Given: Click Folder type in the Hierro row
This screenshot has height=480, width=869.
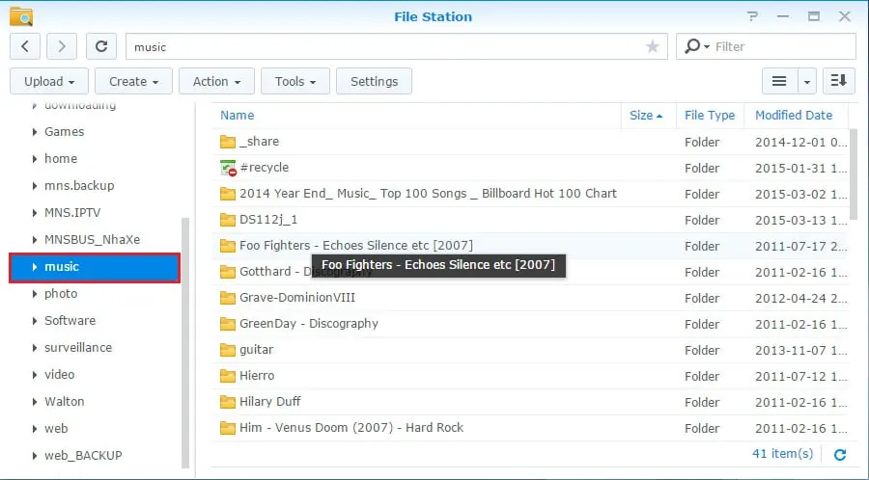Looking at the screenshot, I should (x=702, y=376).
